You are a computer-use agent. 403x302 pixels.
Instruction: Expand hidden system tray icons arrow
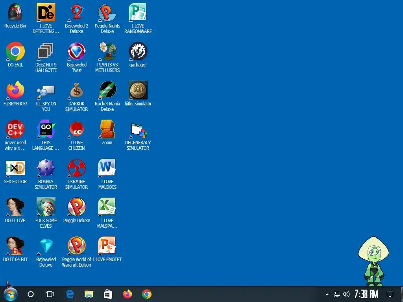click(x=327, y=294)
